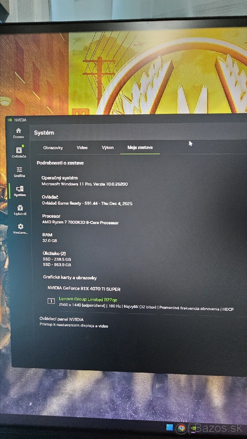247x439 pixels.
Task: Click the NVIDIA logo in title bar
Action: click(9, 120)
